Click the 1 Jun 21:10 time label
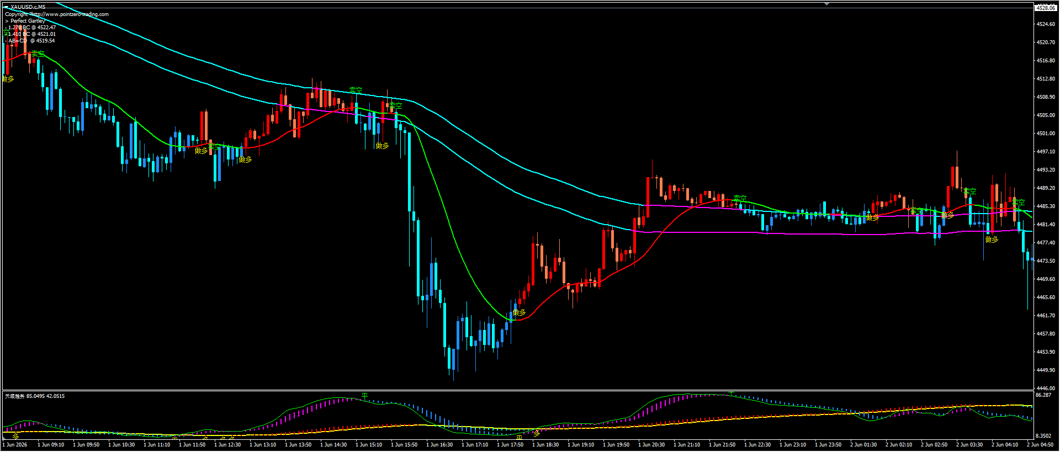Screen dimensions: 1060x452 tap(687, 445)
